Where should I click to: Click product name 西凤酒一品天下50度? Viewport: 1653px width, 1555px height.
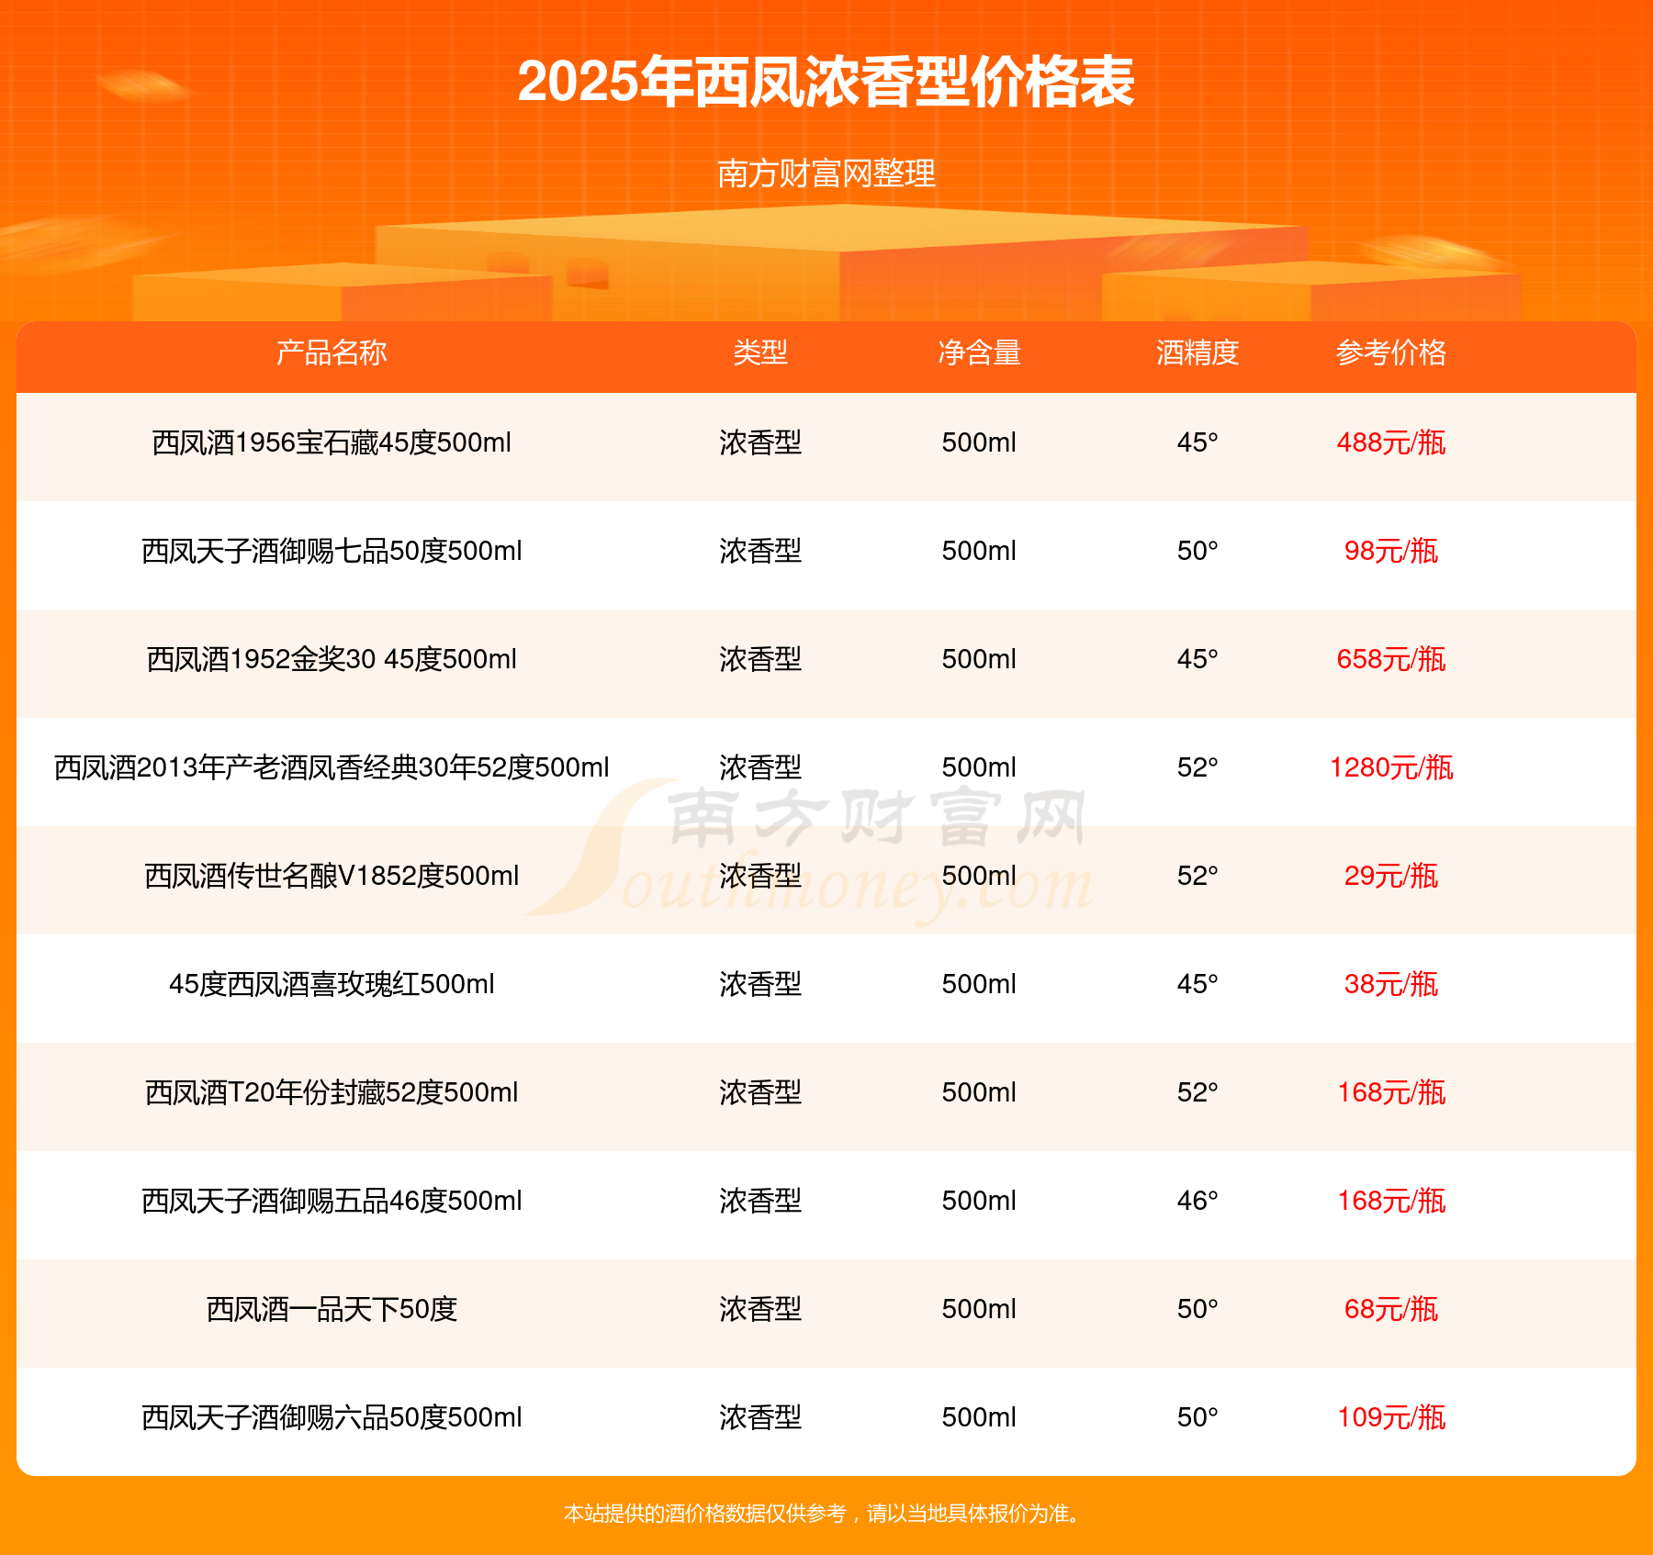point(332,1309)
